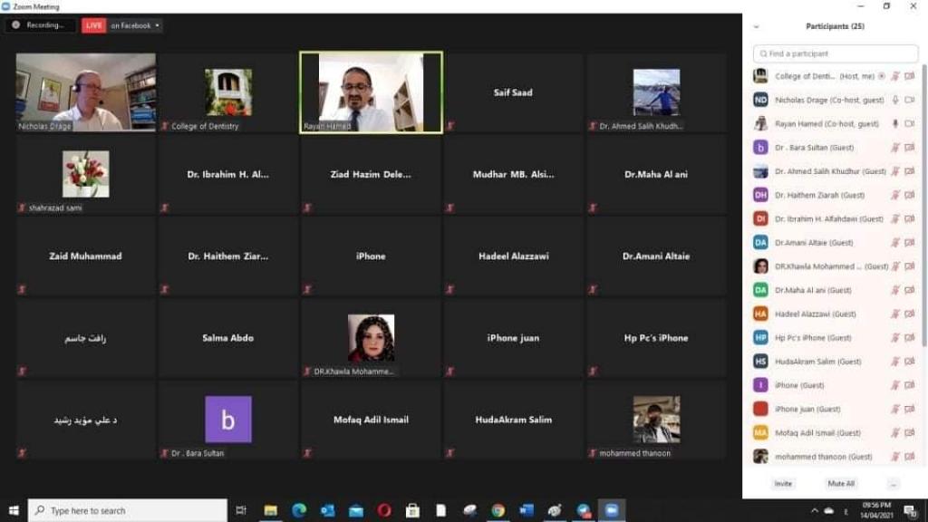Click camera icon beside Mofaq Adil Ismail
The height and width of the screenshot is (522, 928).
909,432
